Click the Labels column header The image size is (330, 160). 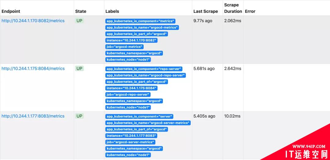[112, 11]
